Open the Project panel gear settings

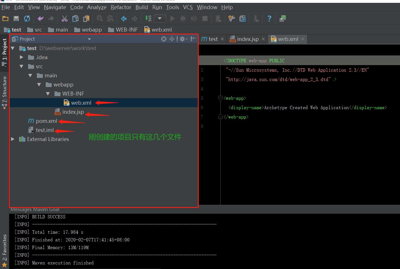(x=183, y=39)
